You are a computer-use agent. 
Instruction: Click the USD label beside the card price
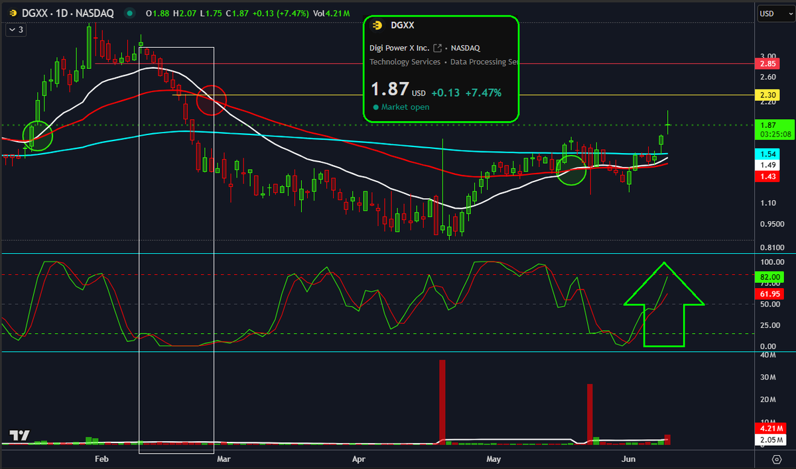419,93
